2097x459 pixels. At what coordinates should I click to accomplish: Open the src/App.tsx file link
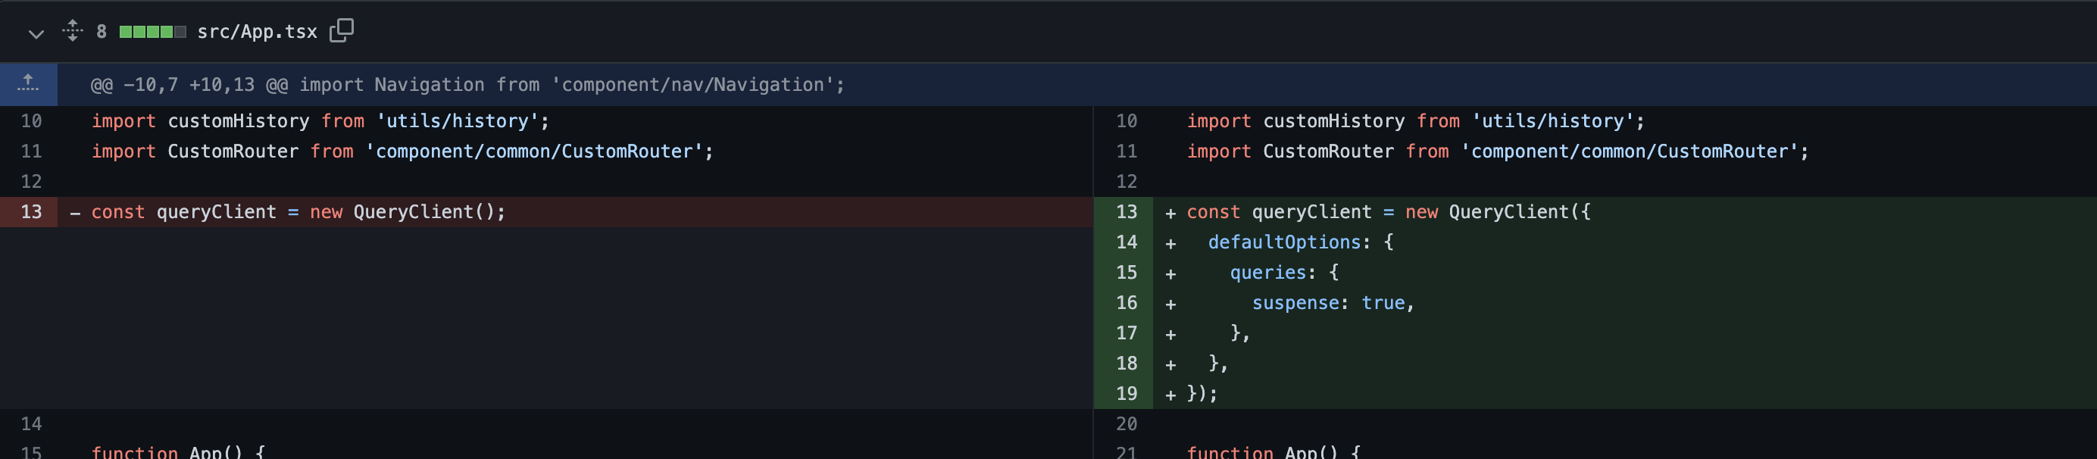[256, 32]
